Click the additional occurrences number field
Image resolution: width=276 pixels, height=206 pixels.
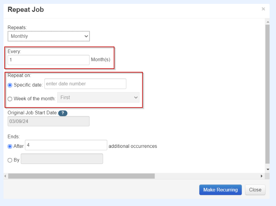coord(66,145)
